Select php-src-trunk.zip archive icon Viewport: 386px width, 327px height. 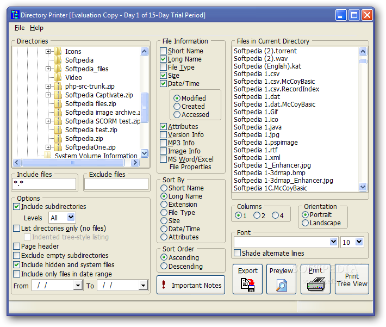pos(58,87)
